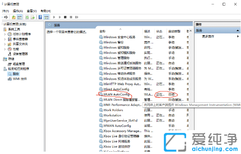The image size is (241, 154).
Task: Click the second start-service play icon
Action: coord(60,17)
